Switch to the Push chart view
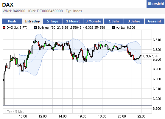Viewport: 165px width, 119px height. click(12, 21)
